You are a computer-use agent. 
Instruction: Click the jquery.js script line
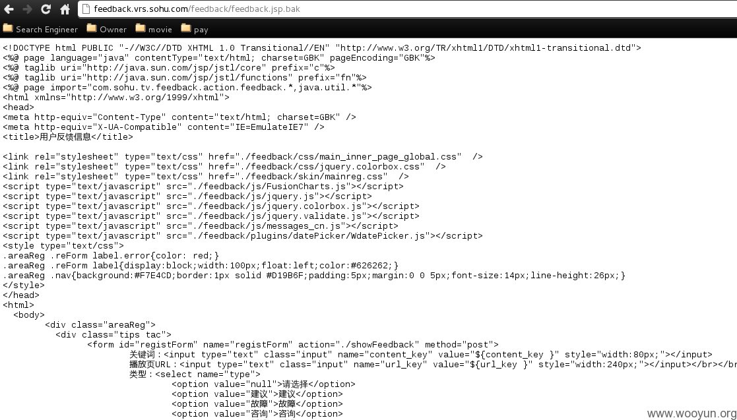pos(187,196)
